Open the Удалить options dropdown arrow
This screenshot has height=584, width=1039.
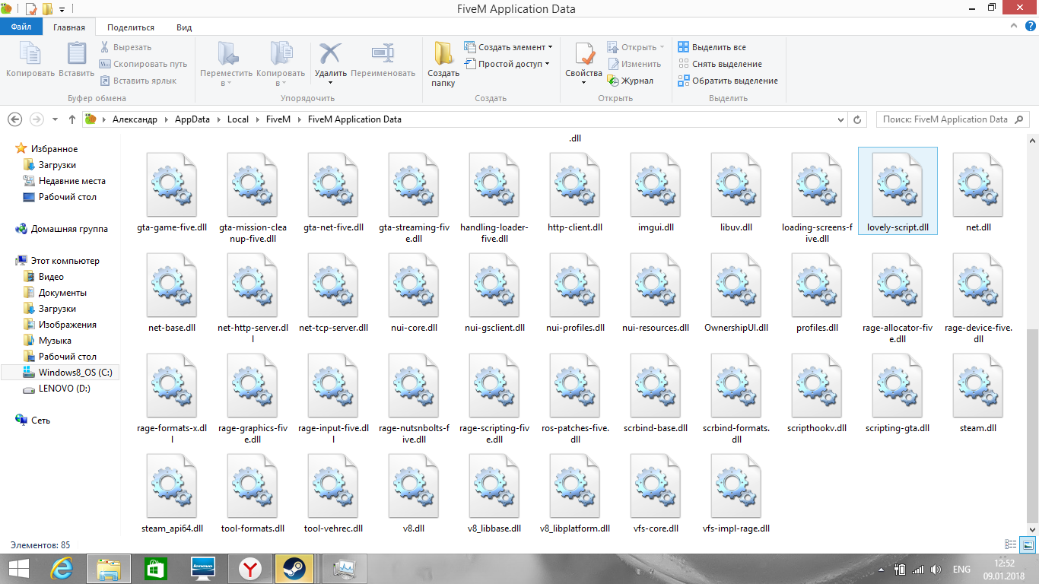(331, 83)
